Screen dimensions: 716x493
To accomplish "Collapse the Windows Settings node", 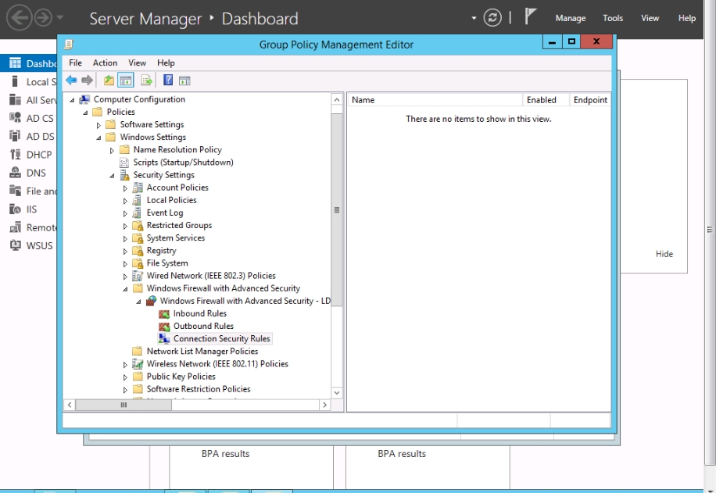I will (98, 138).
